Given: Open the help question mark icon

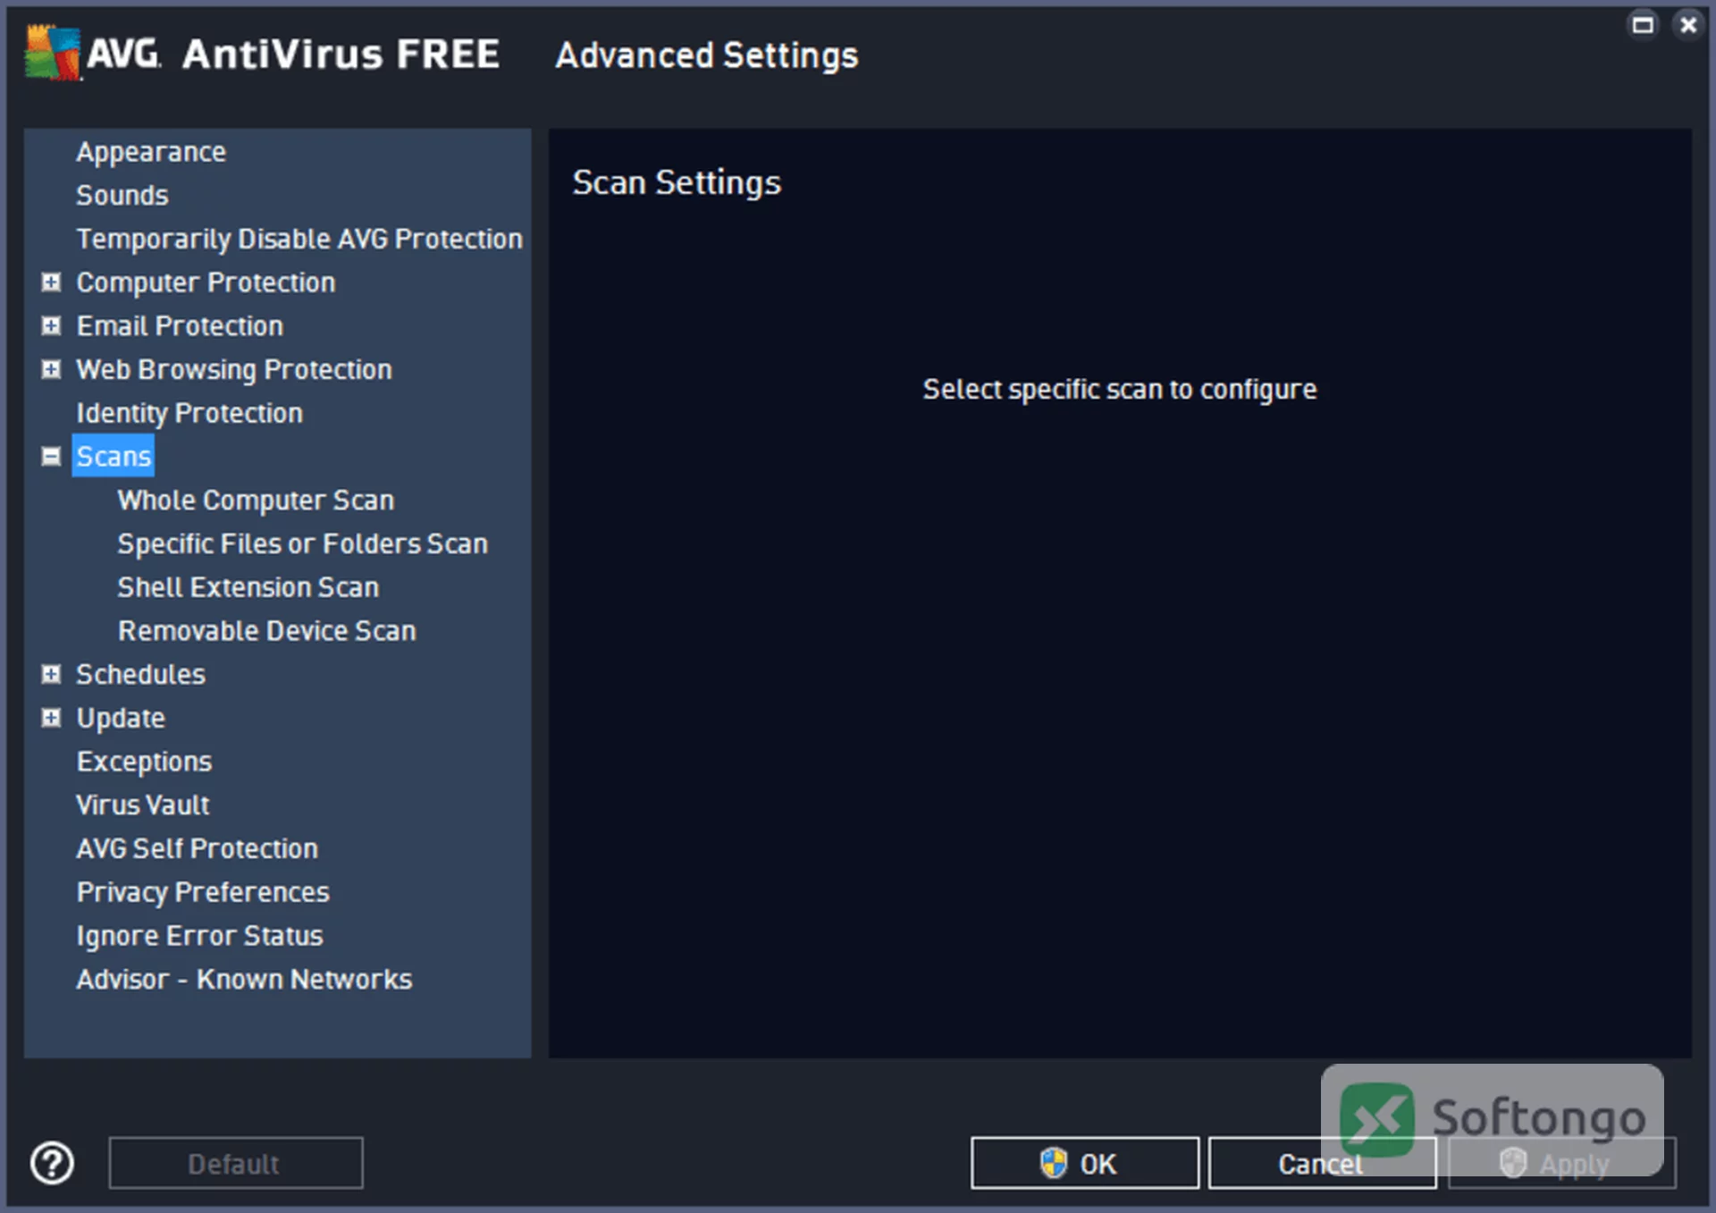Looking at the screenshot, I should 52,1163.
